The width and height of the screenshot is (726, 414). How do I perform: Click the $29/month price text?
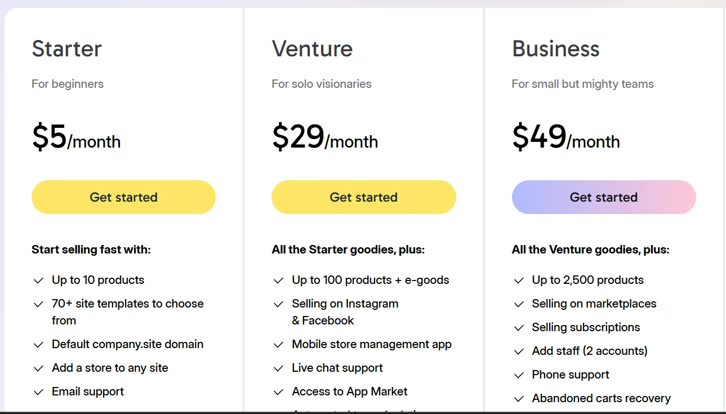coord(324,138)
